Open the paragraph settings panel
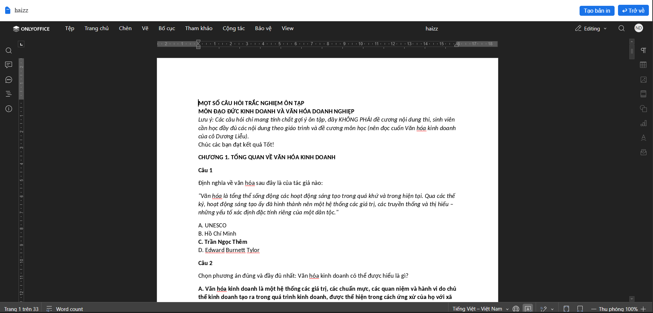Image resolution: width=653 pixels, height=313 pixels. click(643, 51)
